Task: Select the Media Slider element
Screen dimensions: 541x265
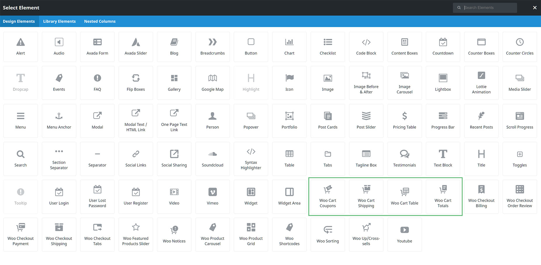Action: [520, 83]
